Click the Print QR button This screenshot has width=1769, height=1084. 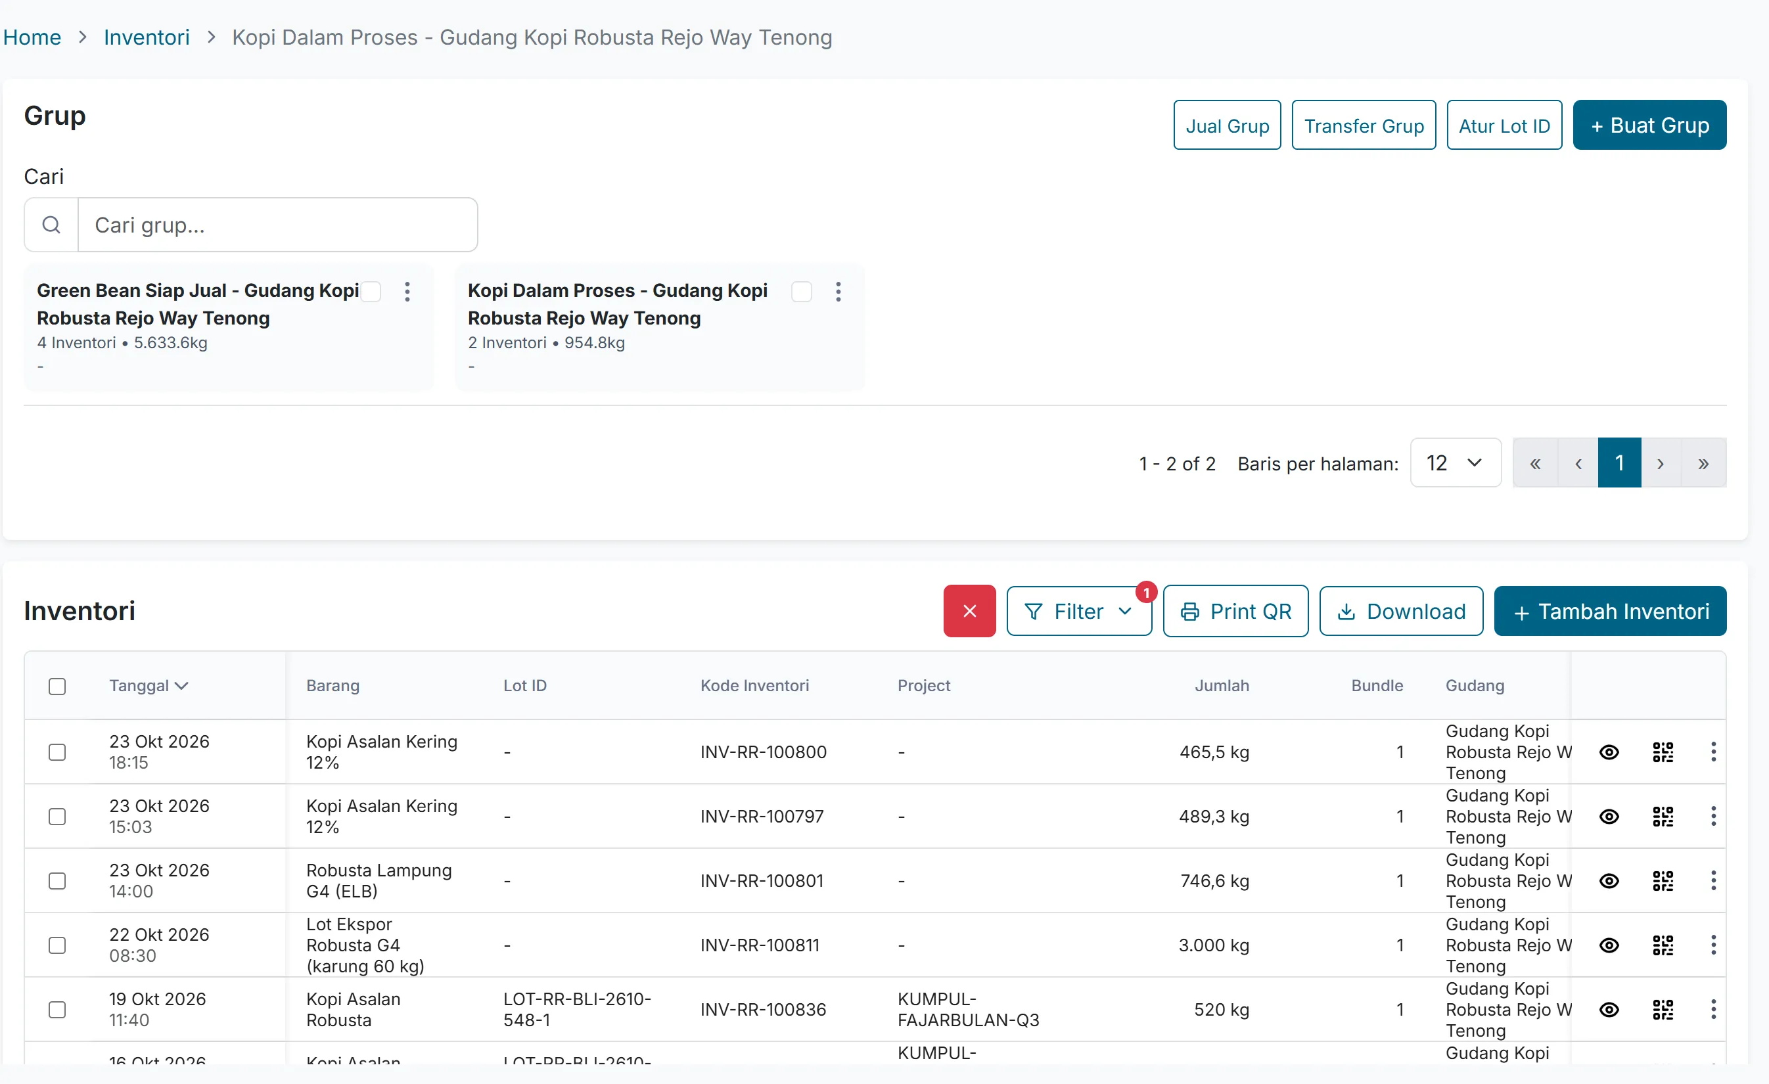pos(1235,611)
